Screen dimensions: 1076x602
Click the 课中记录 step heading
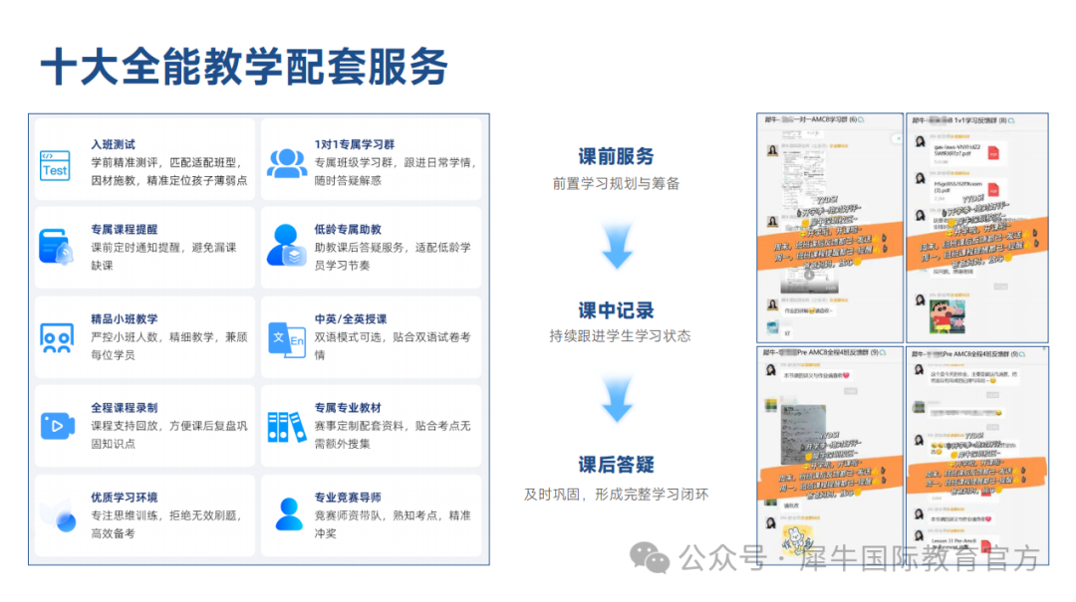pyautogui.click(x=617, y=310)
